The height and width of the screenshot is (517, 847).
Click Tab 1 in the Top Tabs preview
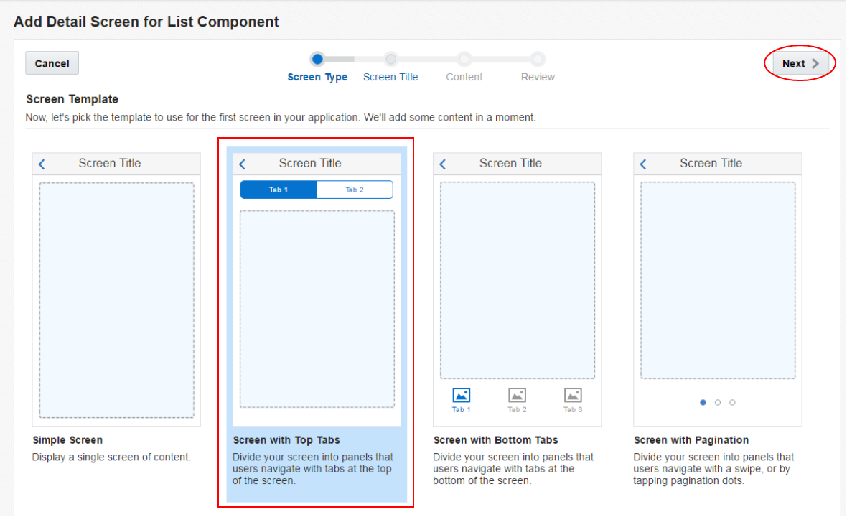(279, 190)
